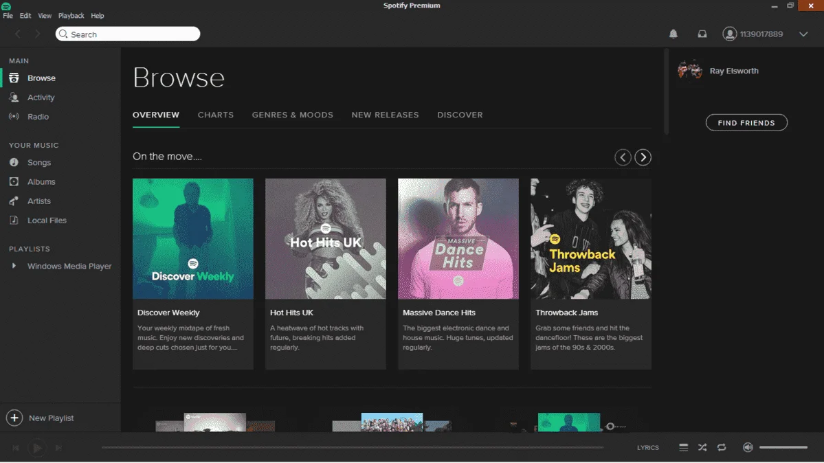Adjust the volume slider

click(783, 447)
